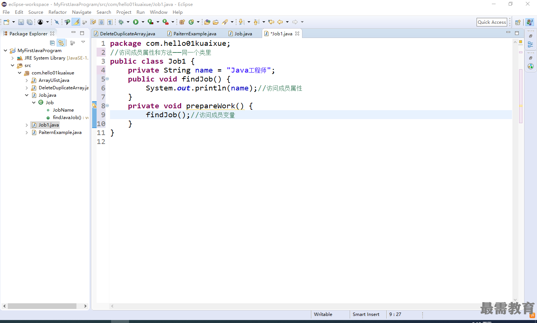Screen dimensions: 537x323
Task: Open the Debug configurations dropdown arrow
Action: [x=128, y=22]
